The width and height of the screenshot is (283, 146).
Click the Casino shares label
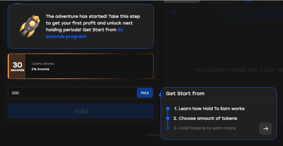coord(43,63)
